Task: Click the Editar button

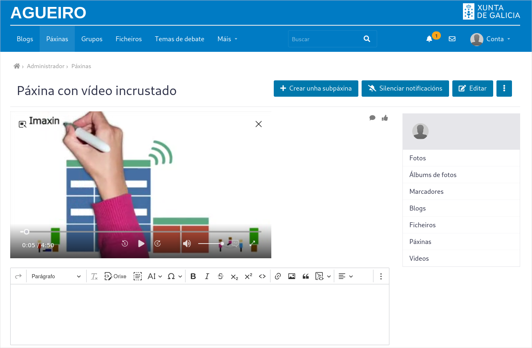Action: point(473,88)
